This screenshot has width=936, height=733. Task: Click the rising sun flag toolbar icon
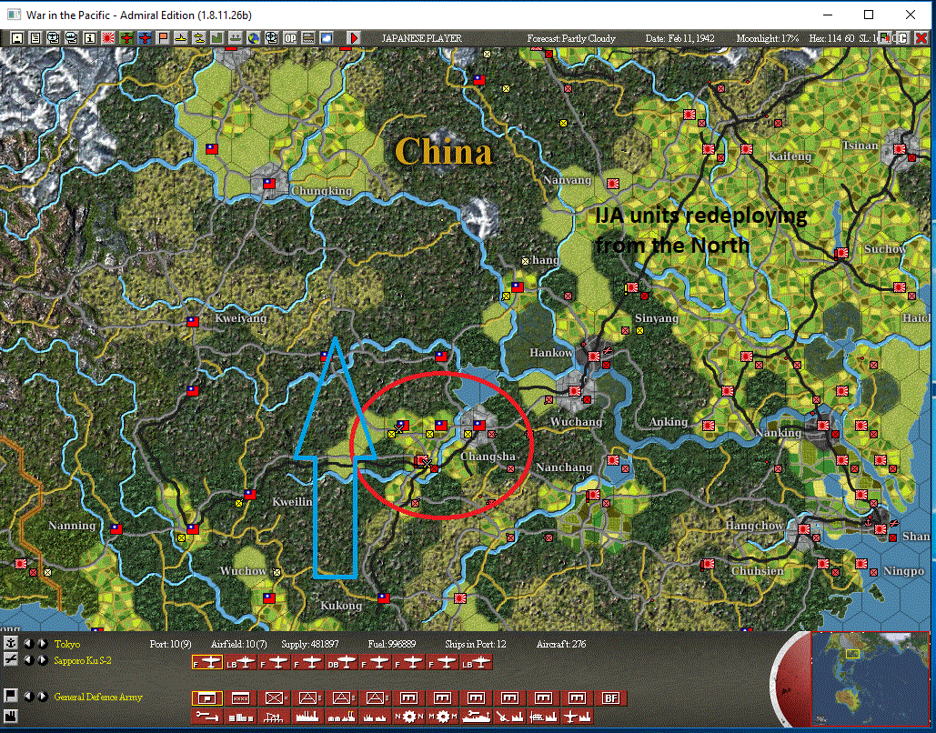coord(108,38)
